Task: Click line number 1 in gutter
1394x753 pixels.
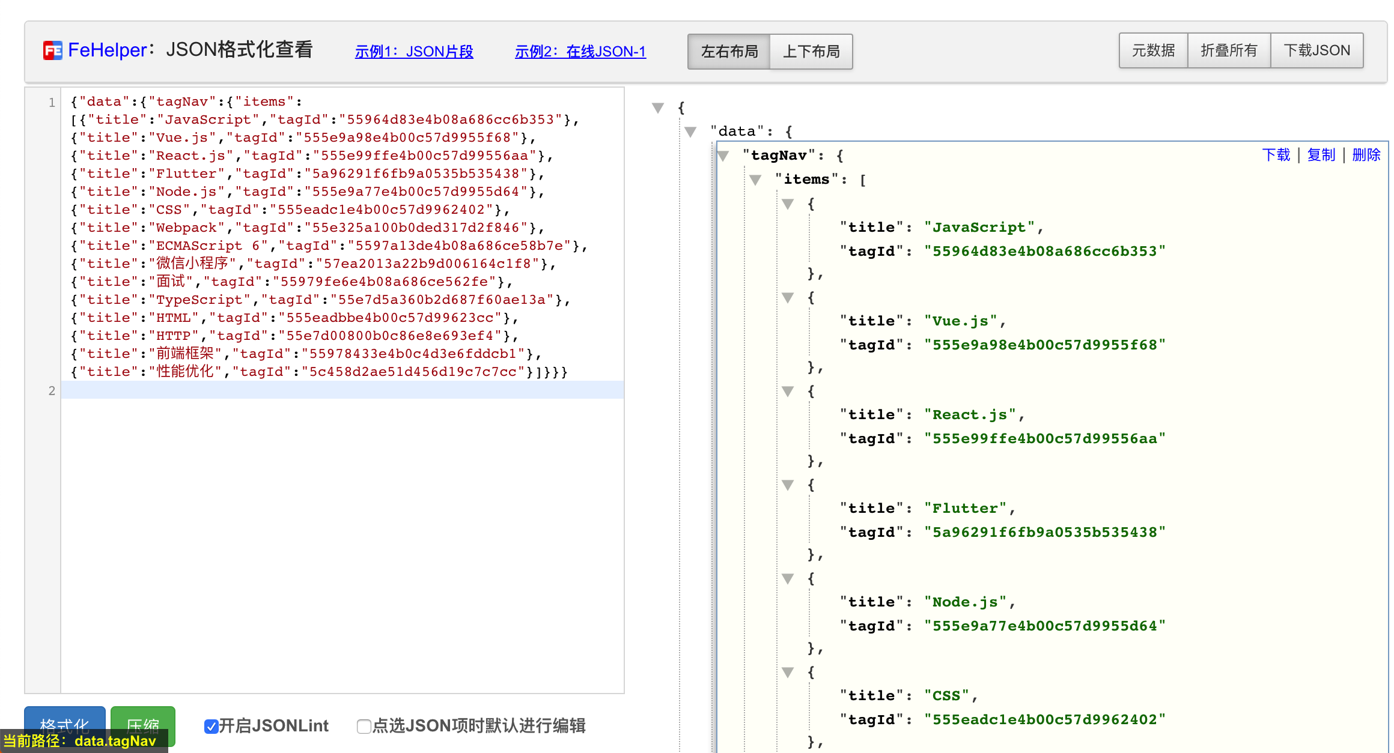Action: pos(52,103)
